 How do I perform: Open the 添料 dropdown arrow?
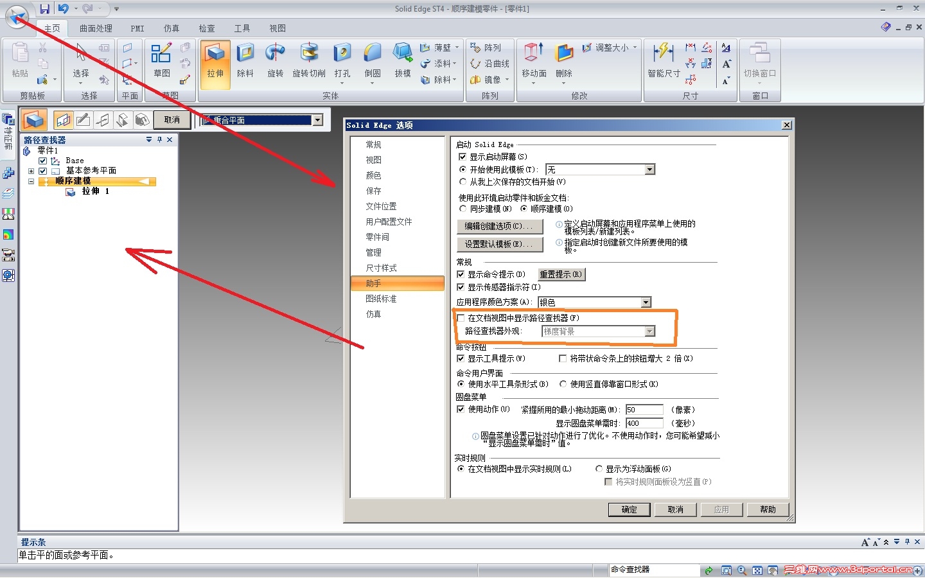tap(455, 64)
